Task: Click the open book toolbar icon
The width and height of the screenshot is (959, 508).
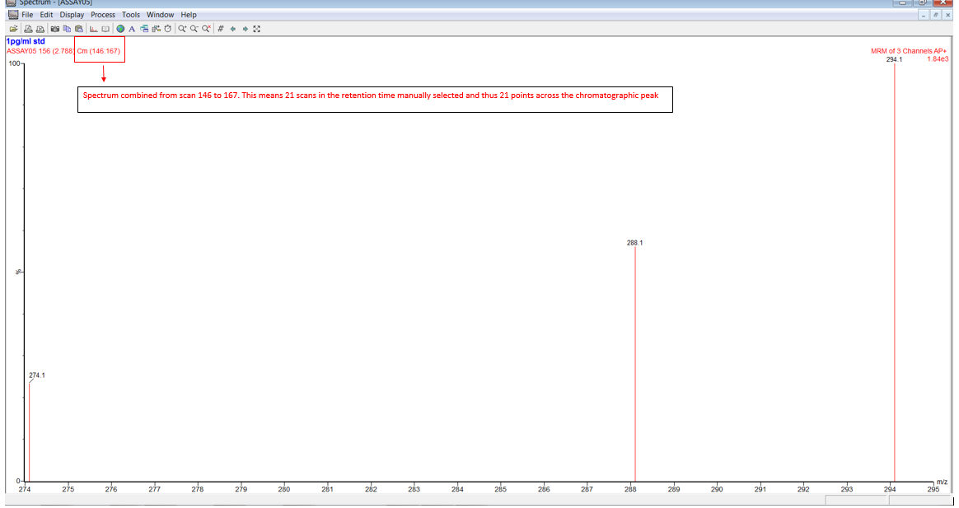Action: coord(105,29)
